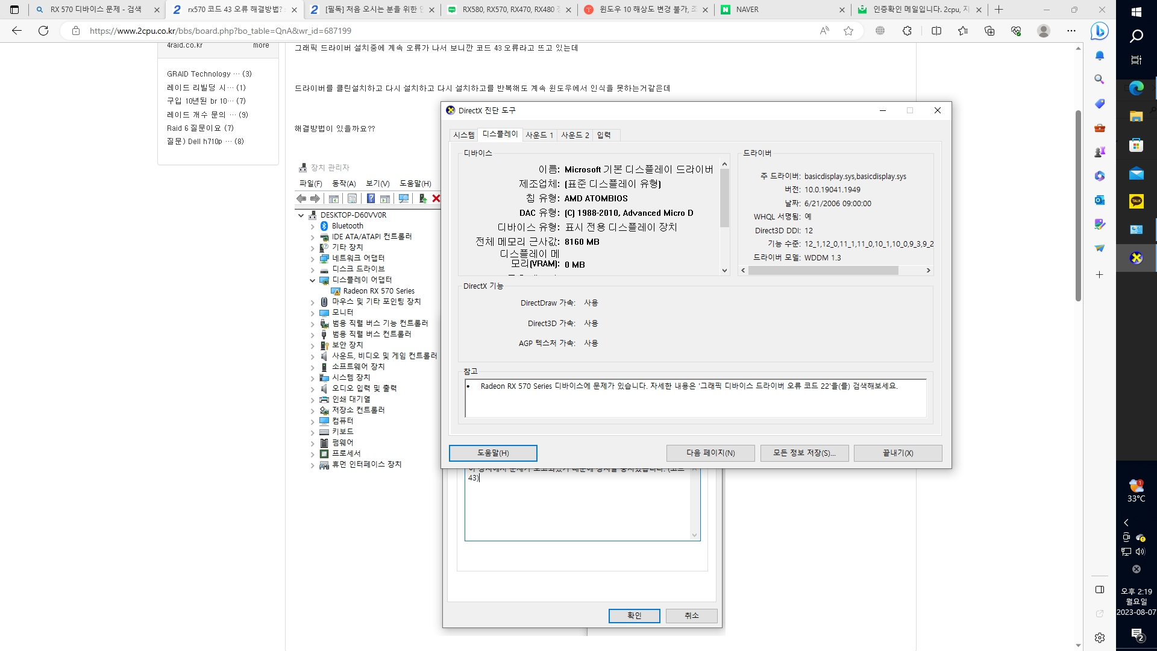The image size is (1157, 651).
Task: Open DirectX diagnostic tool taskbar icon
Action: tap(1137, 258)
